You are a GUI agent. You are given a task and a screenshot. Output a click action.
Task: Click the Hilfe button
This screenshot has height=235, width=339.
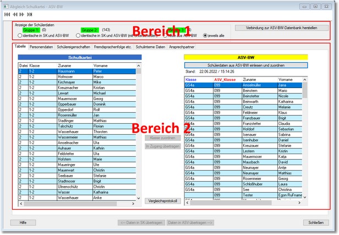23,223
